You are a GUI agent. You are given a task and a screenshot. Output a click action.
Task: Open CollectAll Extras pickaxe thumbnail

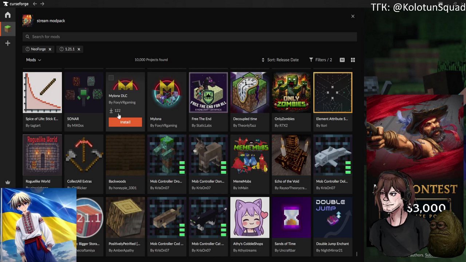pos(84,155)
